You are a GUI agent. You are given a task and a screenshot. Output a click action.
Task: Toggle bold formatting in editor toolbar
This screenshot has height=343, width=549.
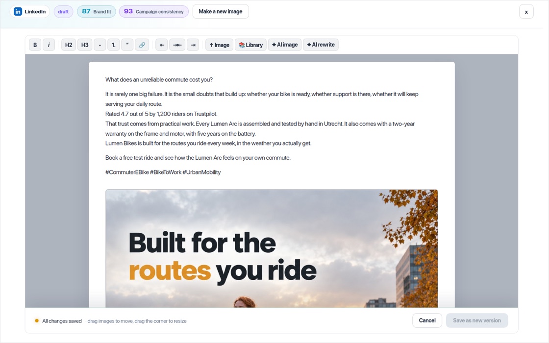click(x=35, y=45)
